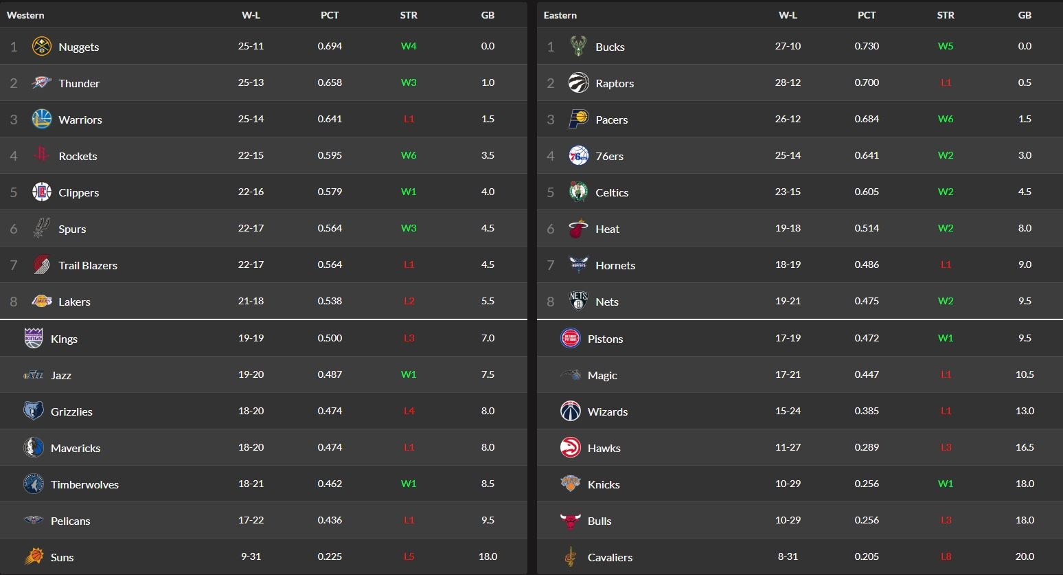
Task: Click the Celtics team logo
Action: (x=579, y=192)
